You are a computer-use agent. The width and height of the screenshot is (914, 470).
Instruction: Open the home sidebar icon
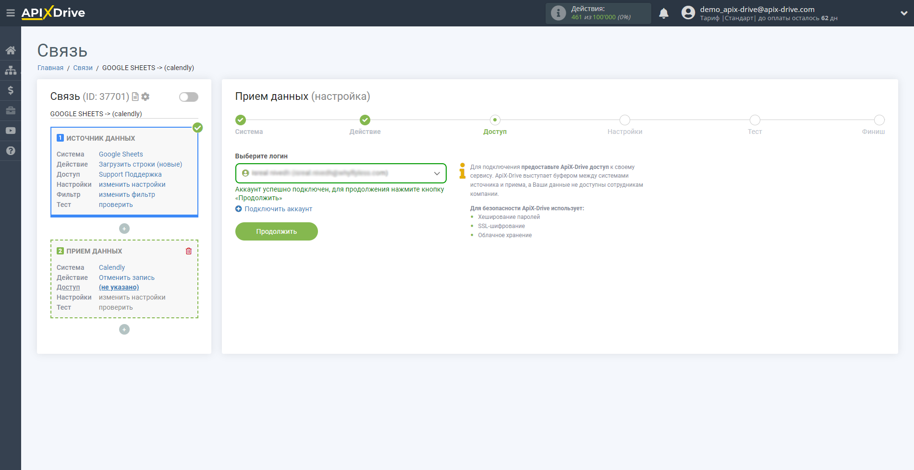pyautogui.click(x=11, y=50)
